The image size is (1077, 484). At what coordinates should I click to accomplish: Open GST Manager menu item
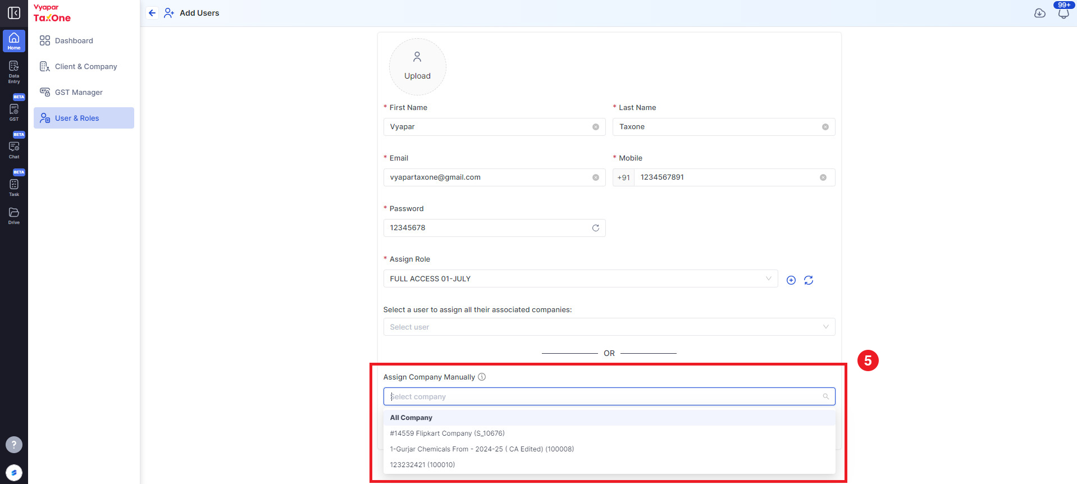coord(84,92)
